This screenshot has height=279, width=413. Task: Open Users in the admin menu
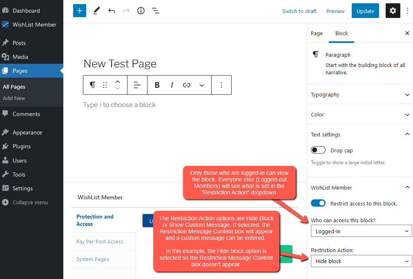pyautogui.click(x=31, y=161)
